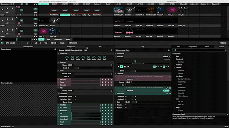
Task: Collapse the Line Scope tree group
Action: click(x=175, y=76)
